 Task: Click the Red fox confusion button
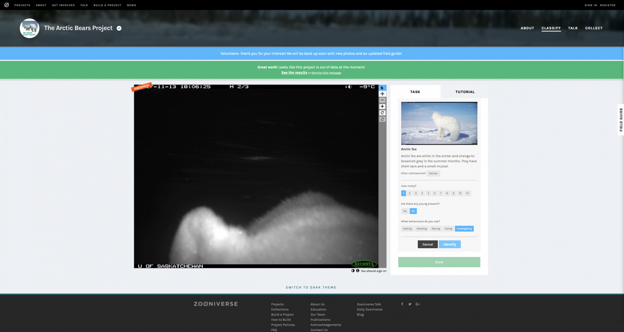point(433,173)
